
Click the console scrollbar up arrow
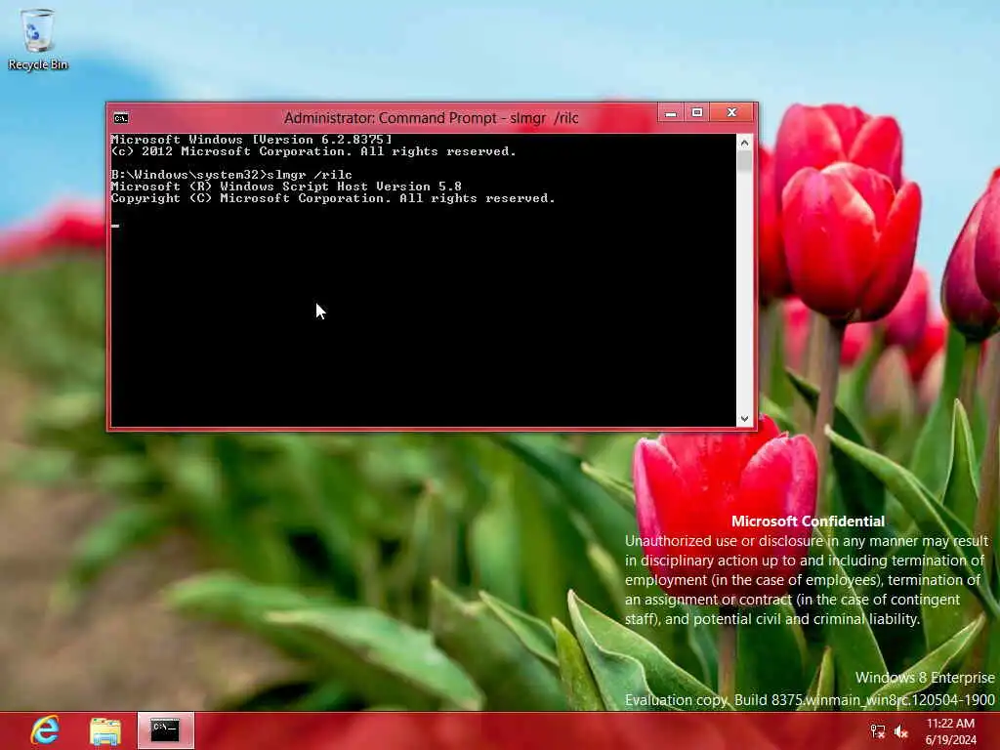744,143
